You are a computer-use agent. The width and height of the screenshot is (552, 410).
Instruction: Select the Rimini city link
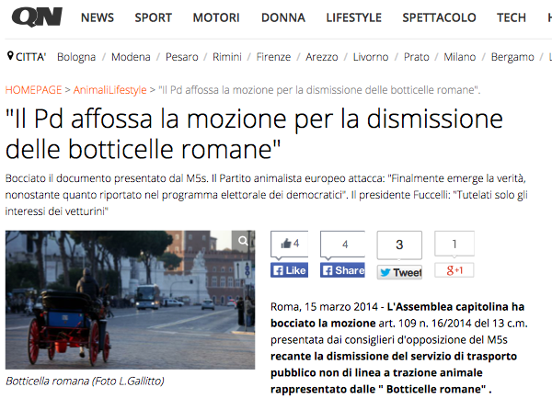(x=227, y=57)
